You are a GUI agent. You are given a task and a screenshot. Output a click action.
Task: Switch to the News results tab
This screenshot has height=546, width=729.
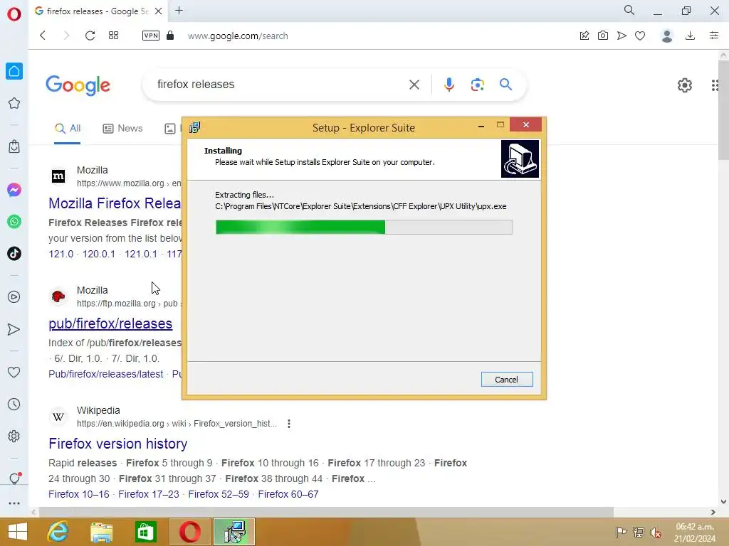pos(122,129)
